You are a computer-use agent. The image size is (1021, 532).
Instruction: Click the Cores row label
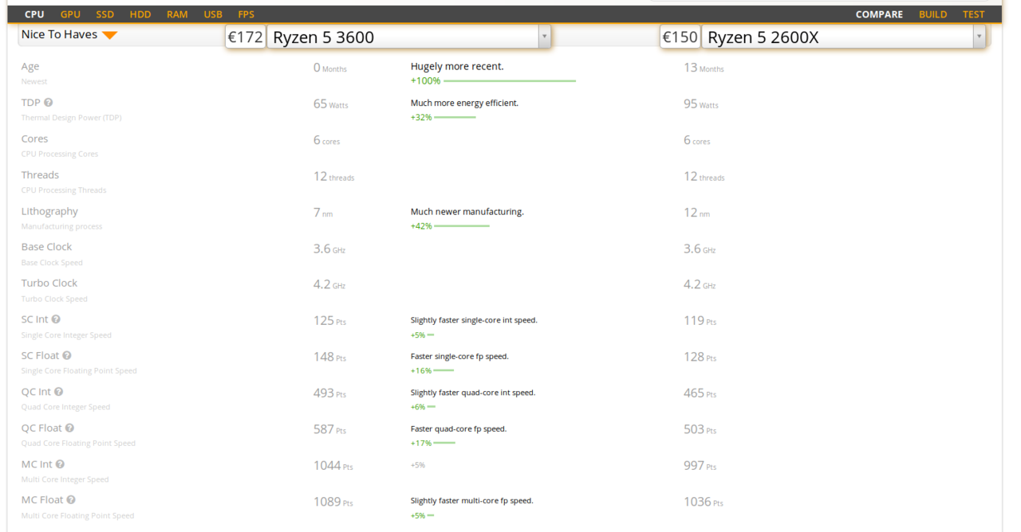point(34,139)
